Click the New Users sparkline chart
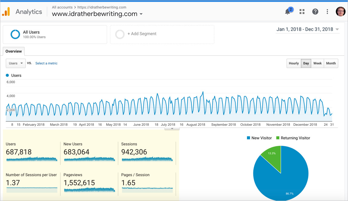The width and height of the screenshot is (348, 201). [x=89, y=159]
